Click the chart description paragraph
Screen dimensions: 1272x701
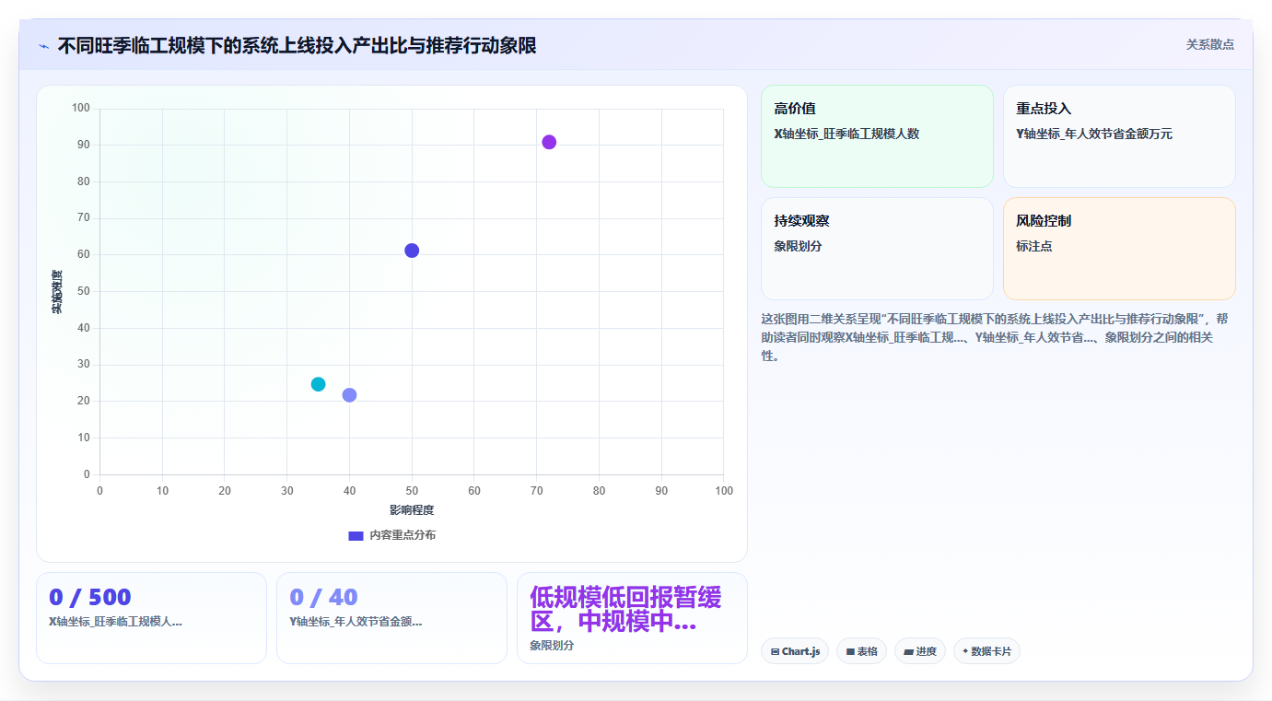[995, 337]
